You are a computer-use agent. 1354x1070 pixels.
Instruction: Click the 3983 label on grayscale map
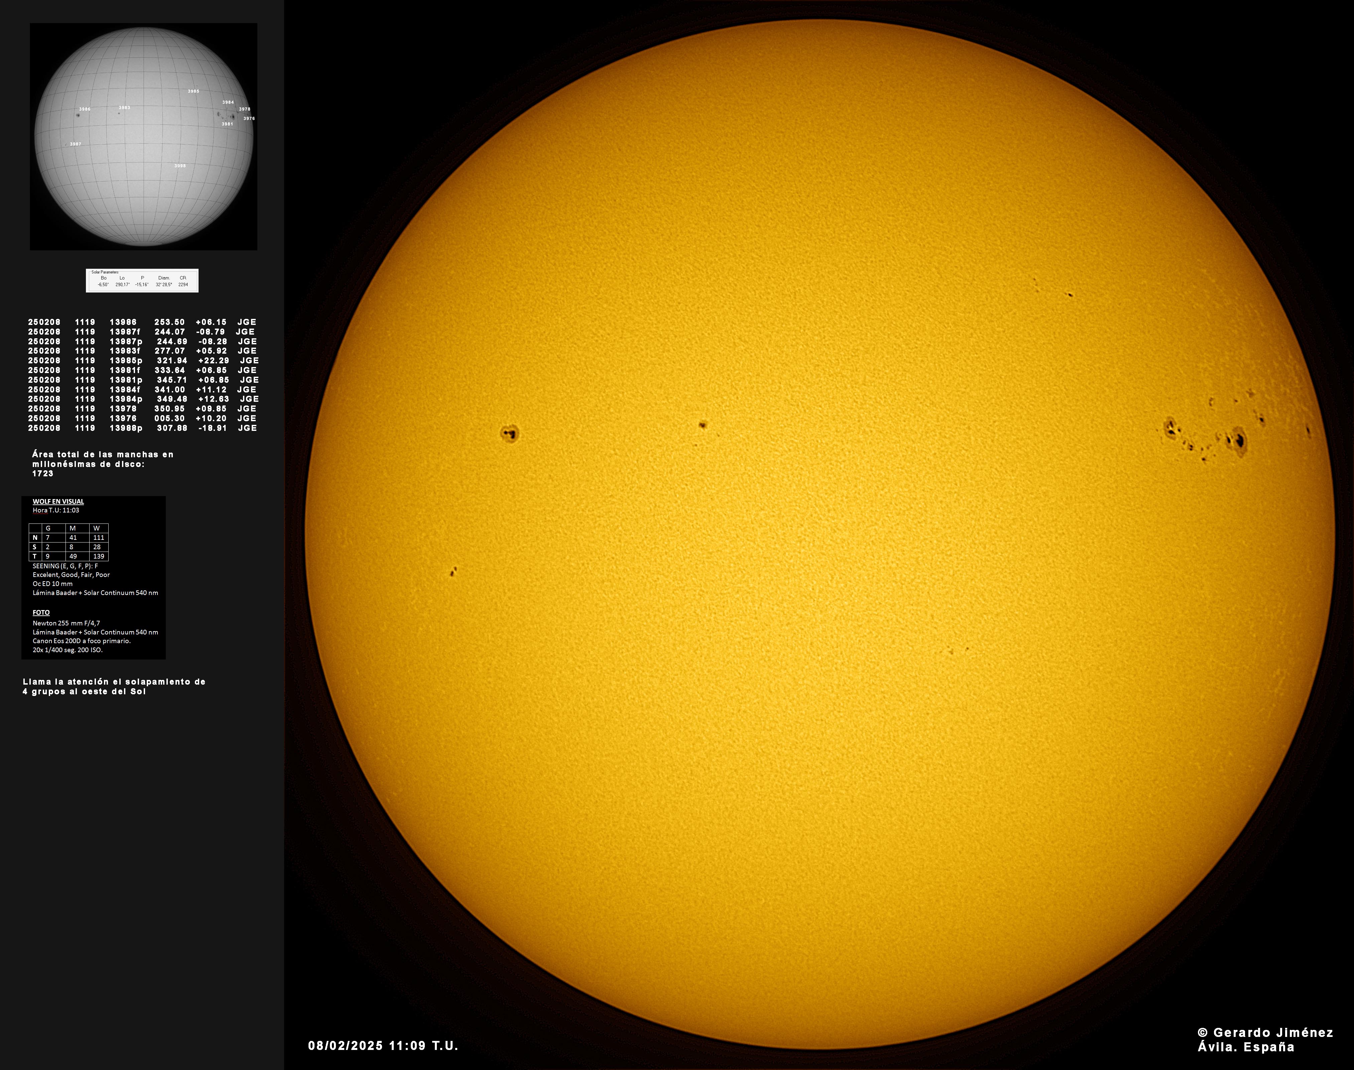[124, 108]
